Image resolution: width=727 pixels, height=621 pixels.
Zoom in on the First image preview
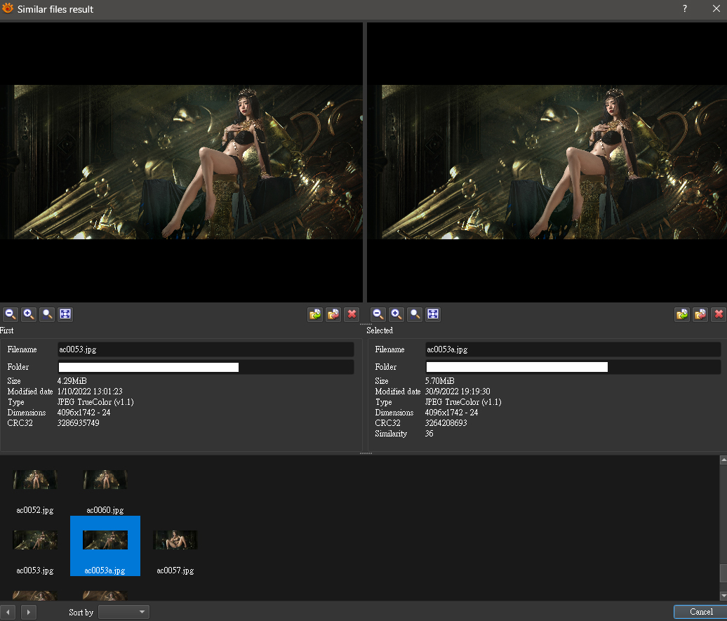29,314
